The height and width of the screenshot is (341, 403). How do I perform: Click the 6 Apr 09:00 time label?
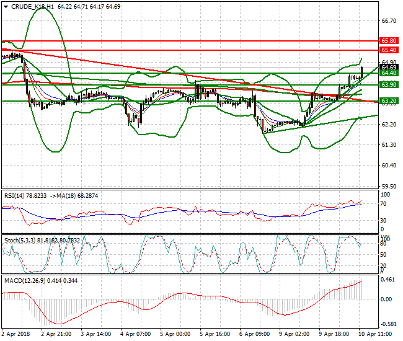pyautogui.click(x=254, y=334)
